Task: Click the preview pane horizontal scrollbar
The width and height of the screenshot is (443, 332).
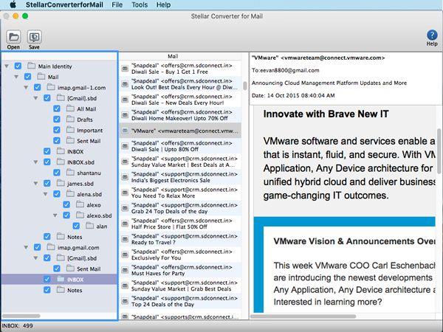Action: (x=303, y=317)
